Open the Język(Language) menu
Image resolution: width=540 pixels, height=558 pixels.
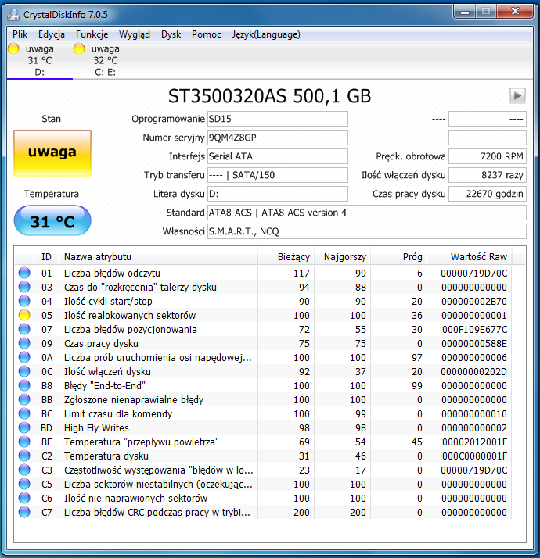[x=266, y=34]
